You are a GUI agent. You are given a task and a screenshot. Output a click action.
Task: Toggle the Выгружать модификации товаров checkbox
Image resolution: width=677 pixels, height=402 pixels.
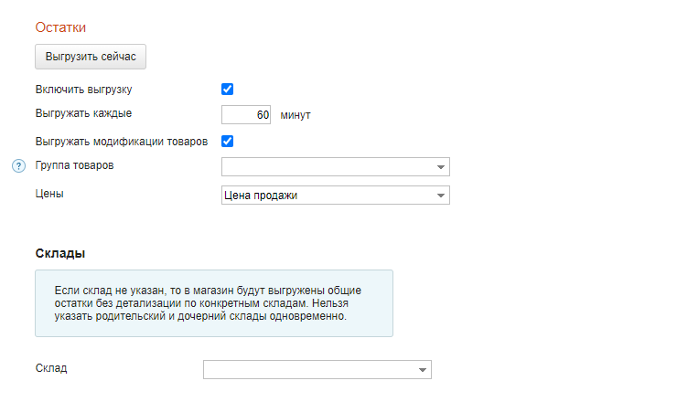tap(227, 141)
